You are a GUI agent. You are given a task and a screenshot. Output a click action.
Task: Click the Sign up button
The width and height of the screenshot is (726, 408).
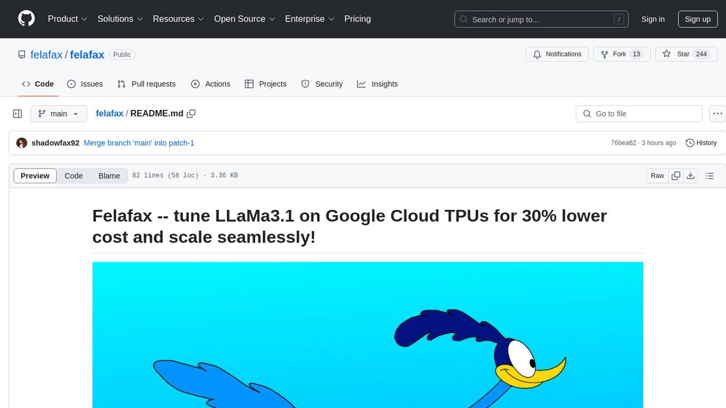coord(697,19)
